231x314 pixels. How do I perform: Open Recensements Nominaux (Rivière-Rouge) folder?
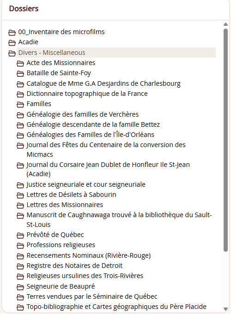pos(89,255)
